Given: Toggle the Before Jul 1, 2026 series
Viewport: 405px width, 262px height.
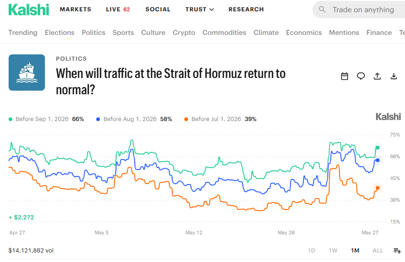Looking at the screenshot, I should click(x=220, y=119).
